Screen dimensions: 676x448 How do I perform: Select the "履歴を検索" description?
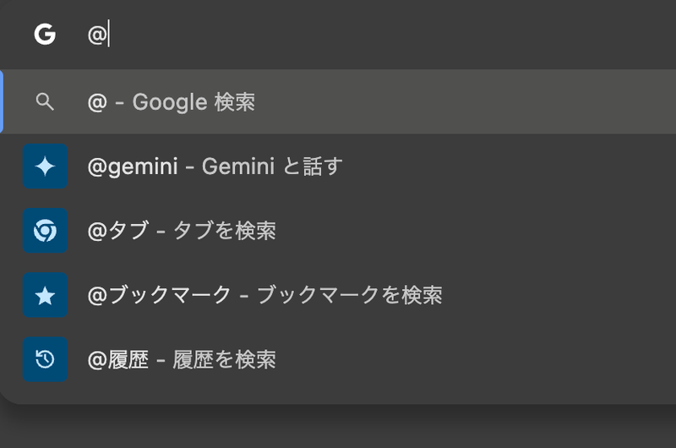coord(224,359)
